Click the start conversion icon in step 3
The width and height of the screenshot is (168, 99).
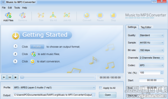(32, 62)
